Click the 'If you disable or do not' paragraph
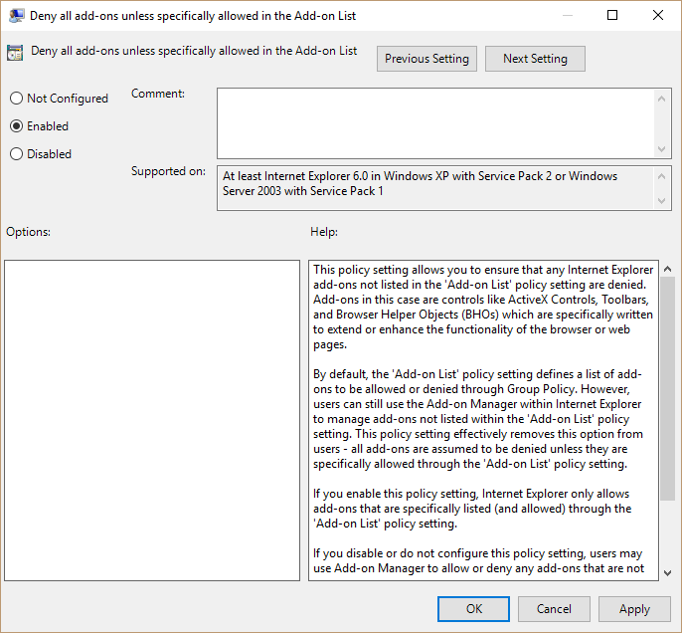The width and height of the screenshot is (682, 633). [x=478, y=560]
